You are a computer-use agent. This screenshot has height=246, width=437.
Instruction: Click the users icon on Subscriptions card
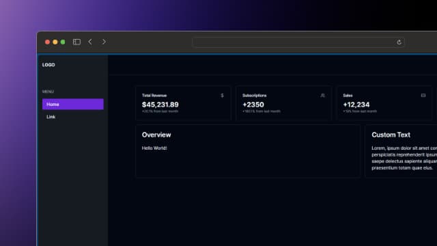pos(322,96)
